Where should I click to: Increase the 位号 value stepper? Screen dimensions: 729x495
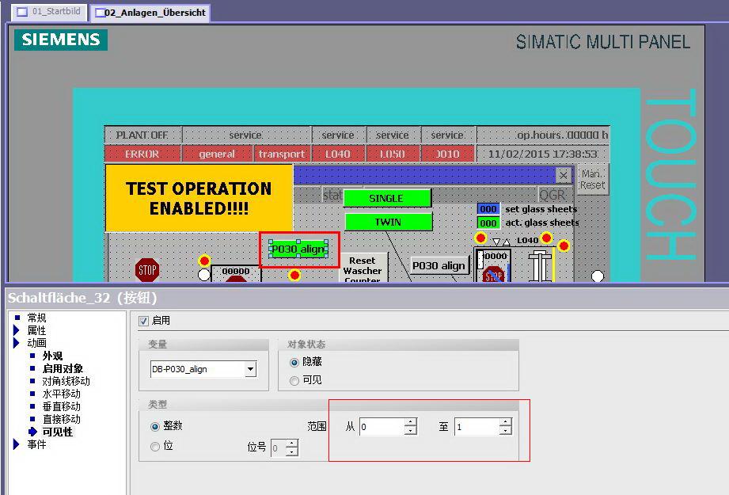(291, 444)
